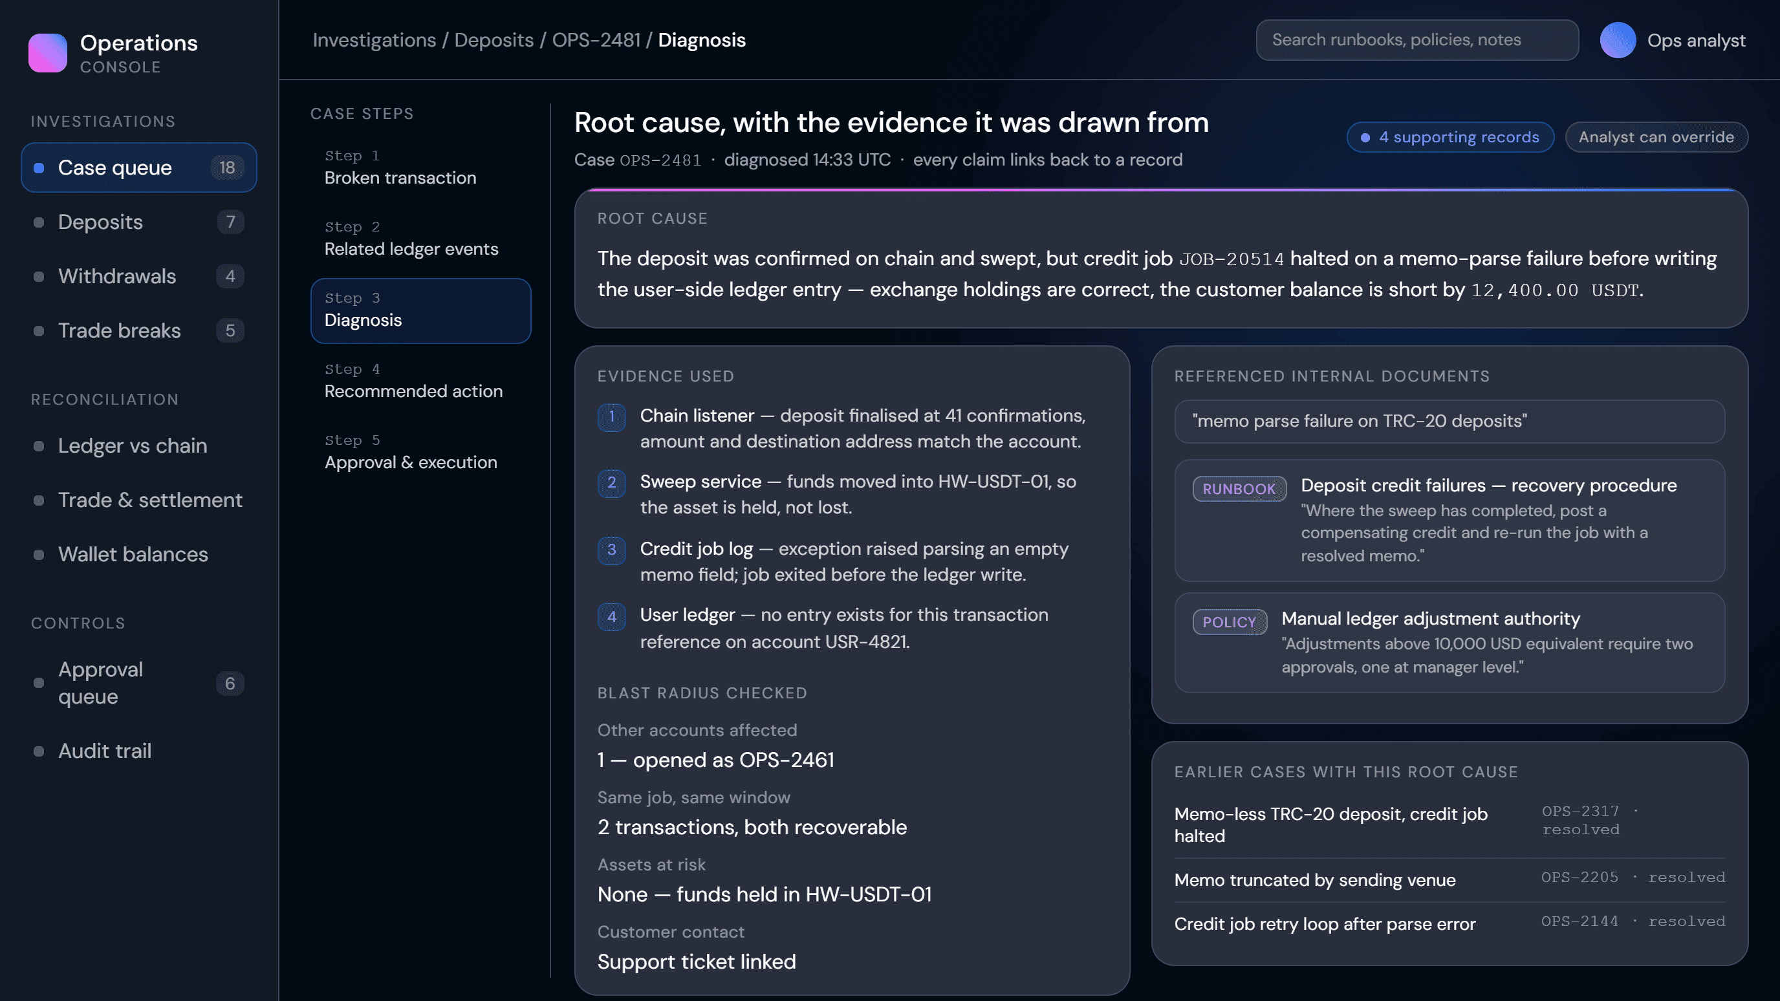This screenshot has height=1001, width=1780.
Task: Click the POLICY tag badge
Action: pos(1230,621)
